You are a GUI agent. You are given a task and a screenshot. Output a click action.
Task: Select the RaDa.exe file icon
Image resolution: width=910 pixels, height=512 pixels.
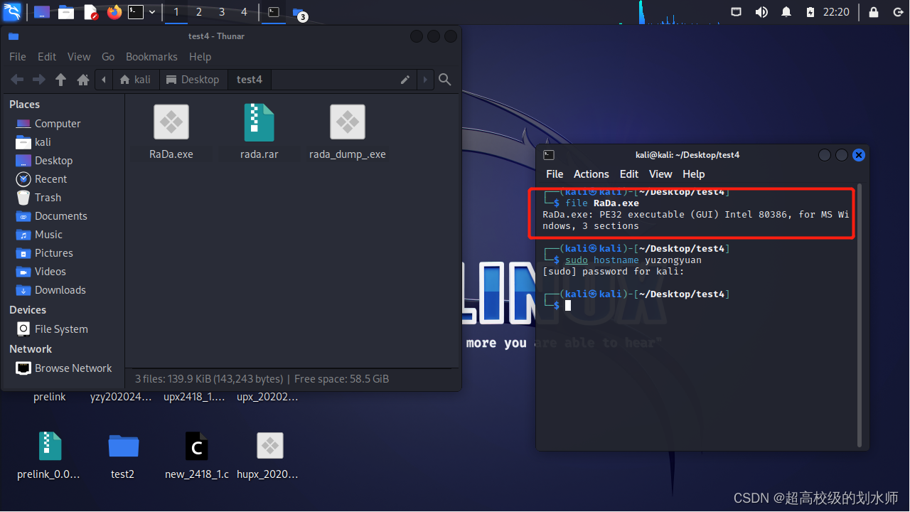(x=171, y=122)
